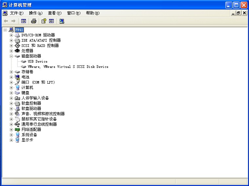The image size is (249, 186).
Task: Click the VMware Virtual disk icon
Action: click(x=24, y=67)
